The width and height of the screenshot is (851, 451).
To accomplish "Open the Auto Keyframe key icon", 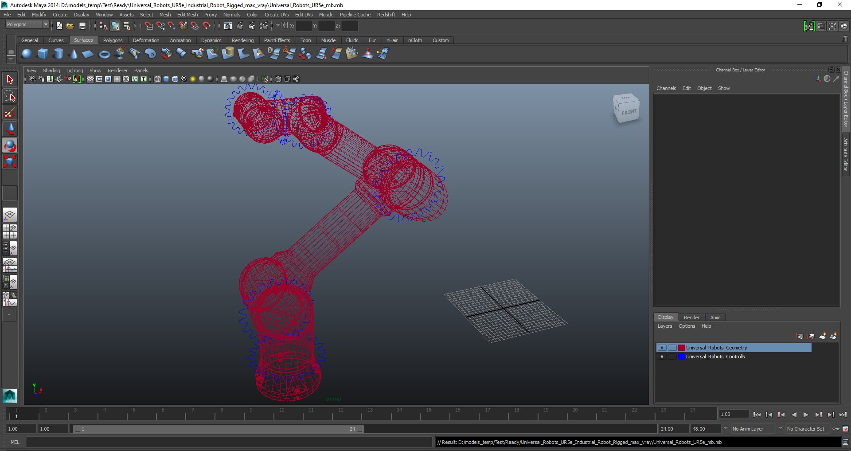I will (x=836, y=429).
